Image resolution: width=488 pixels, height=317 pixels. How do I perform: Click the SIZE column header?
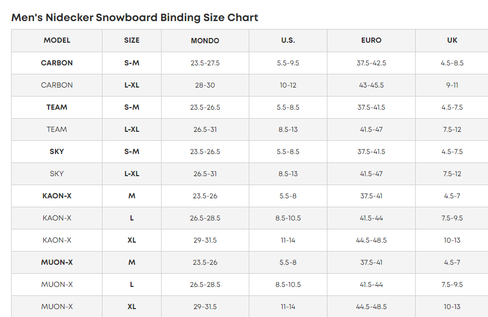(132, 40)
